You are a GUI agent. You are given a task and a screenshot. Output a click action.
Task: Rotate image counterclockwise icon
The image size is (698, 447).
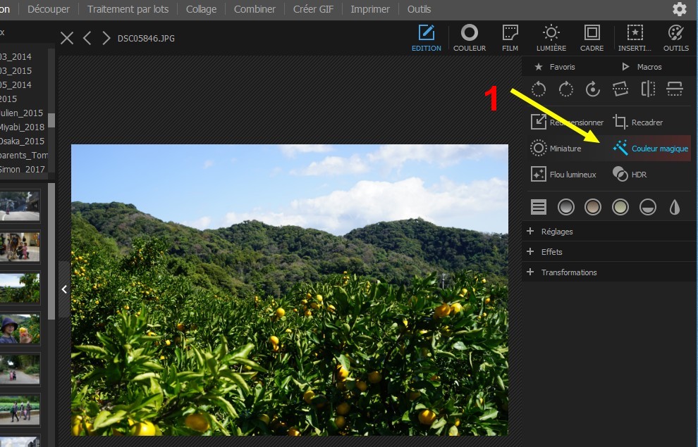point(538,89)
